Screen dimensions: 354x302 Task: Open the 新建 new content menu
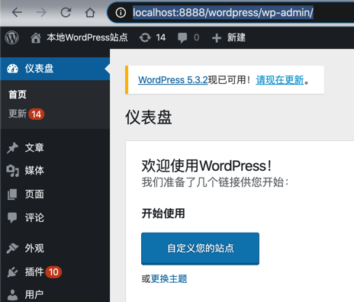click(237, 37)
